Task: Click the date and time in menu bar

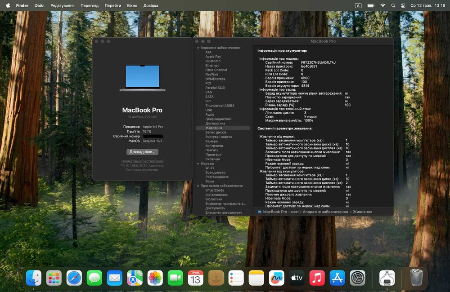Action: coord(427,5)
